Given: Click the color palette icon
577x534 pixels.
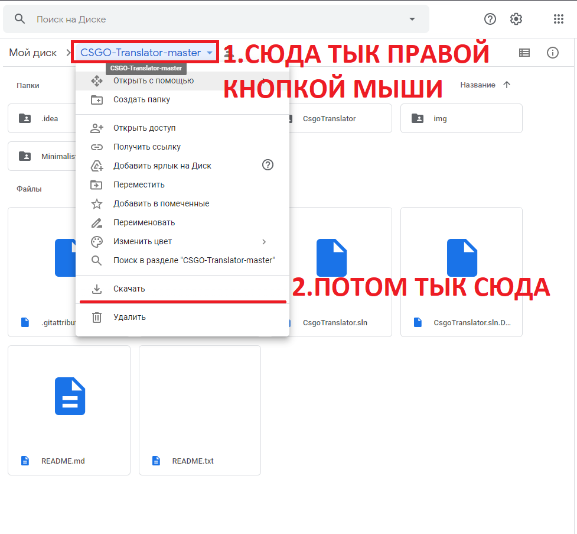Looking at the screenshot, I should (97, 242).
